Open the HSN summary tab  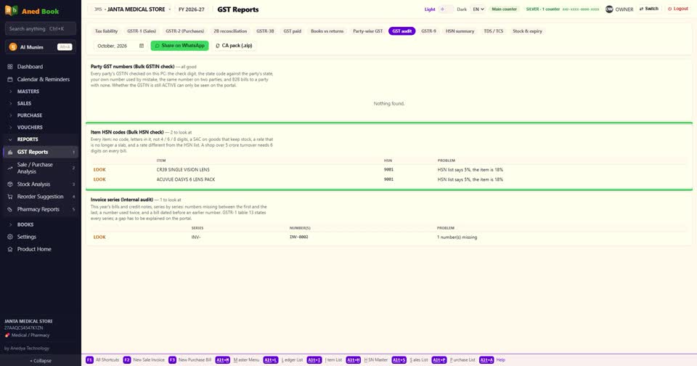pyautogui.click(x=460, y=31)
